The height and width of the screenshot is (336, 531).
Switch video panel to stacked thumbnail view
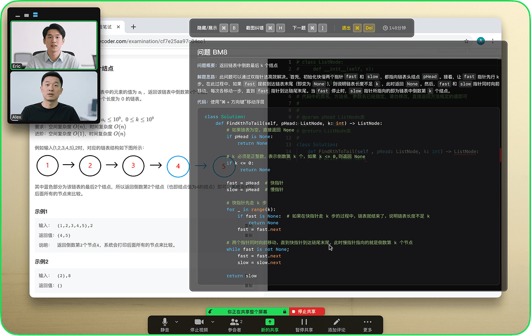click(x=35, y=15)
